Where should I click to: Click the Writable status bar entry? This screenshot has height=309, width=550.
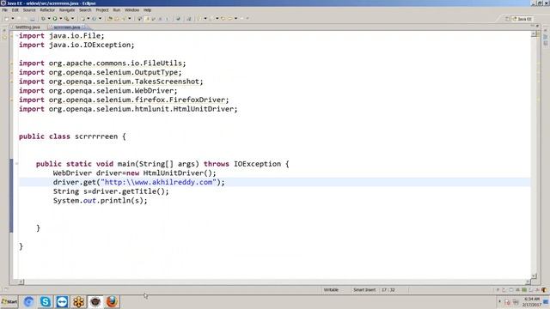(331, 290)
